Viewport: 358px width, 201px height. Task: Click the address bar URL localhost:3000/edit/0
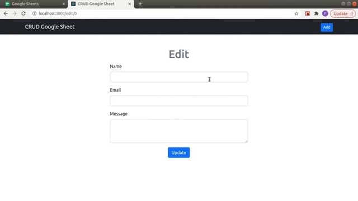[x=58, y=13]
